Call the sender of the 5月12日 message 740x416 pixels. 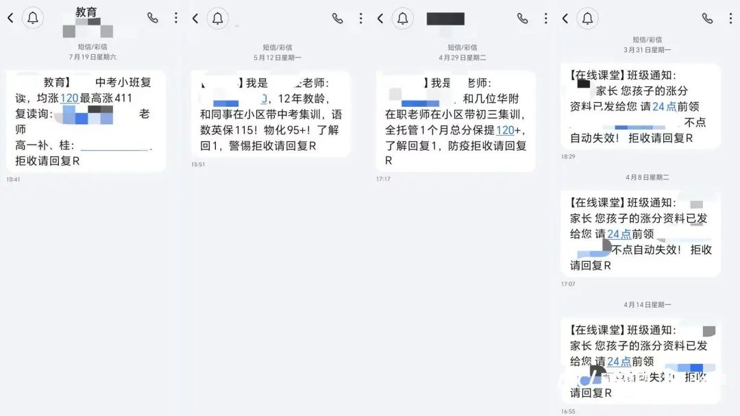(337, 19)
